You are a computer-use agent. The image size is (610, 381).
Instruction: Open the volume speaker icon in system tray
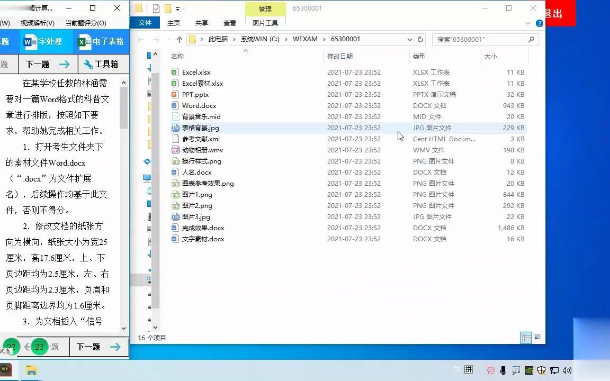tap(567, 370)
